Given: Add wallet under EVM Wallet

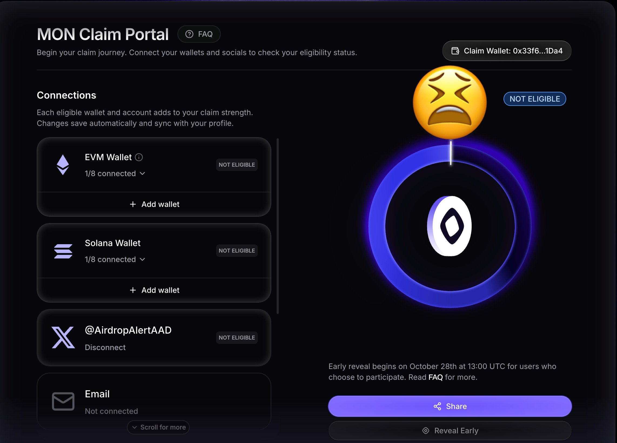Looking at the screenshot, I should [x=154, y=204].
